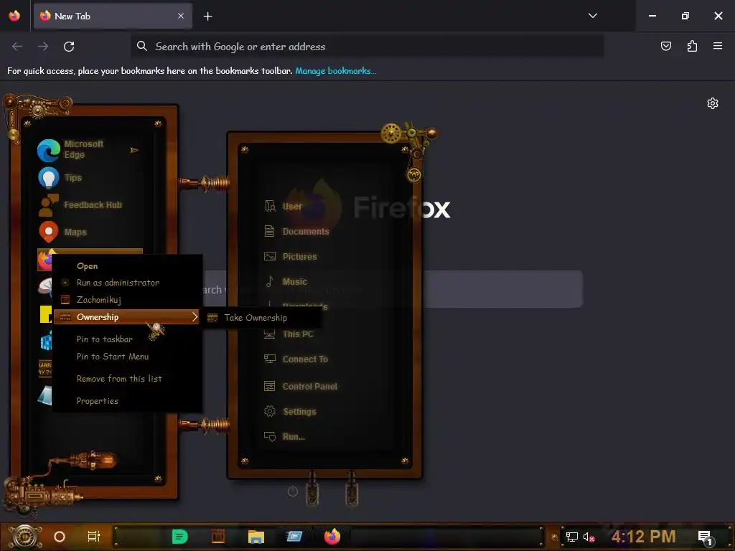Open network status tray icon
The height and width of the screenshot is (551, 735).
pos(571,537)
